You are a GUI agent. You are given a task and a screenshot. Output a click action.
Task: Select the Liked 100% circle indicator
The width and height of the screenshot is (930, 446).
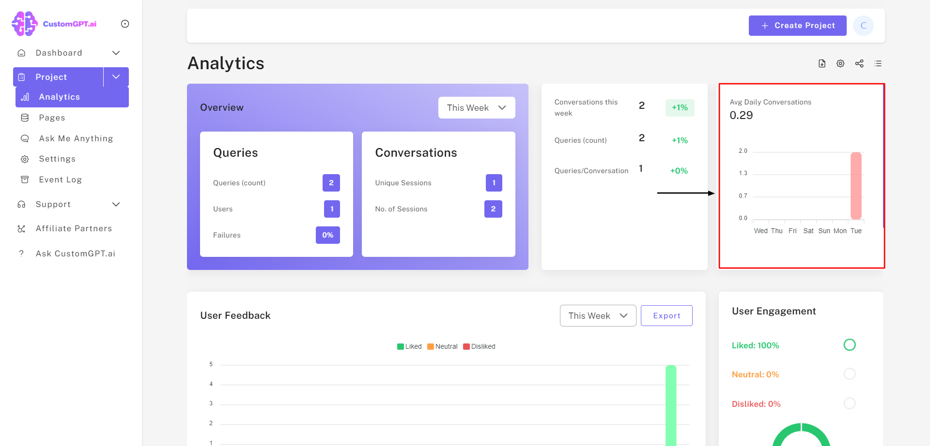pos(850,345)
